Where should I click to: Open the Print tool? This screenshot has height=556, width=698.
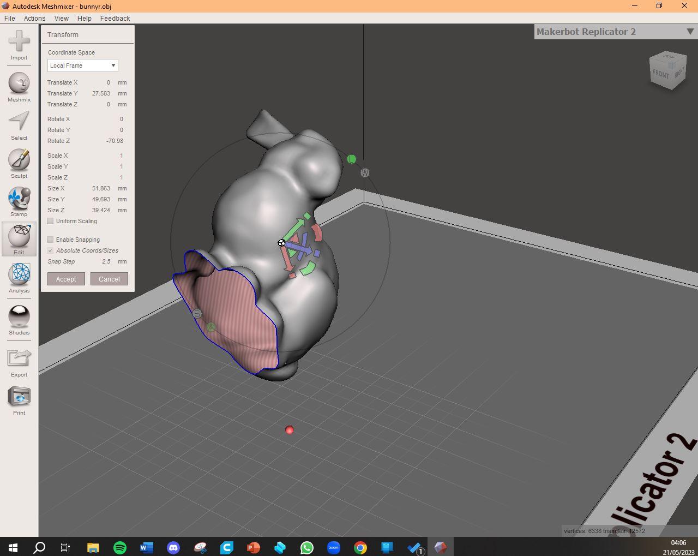pos(19,397)
